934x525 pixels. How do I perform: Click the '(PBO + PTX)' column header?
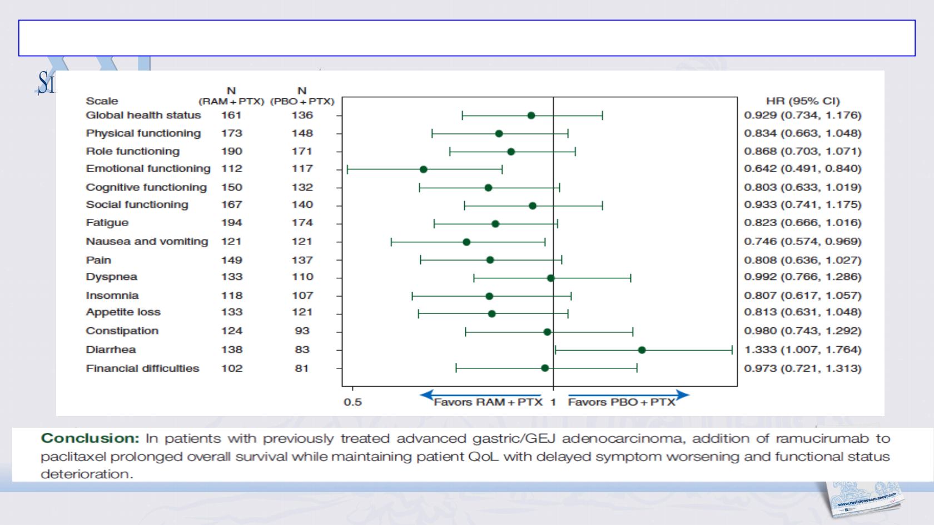point(302,102)
